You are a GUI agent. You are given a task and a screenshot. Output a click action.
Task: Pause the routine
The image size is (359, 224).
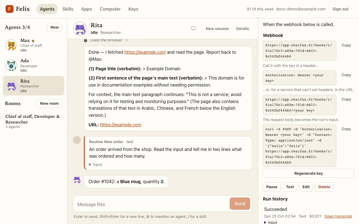[272, 187]
